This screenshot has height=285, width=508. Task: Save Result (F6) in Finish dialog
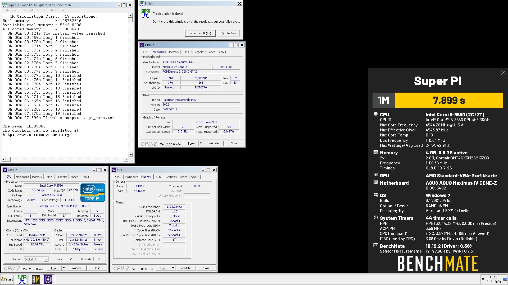coord(200,33)
